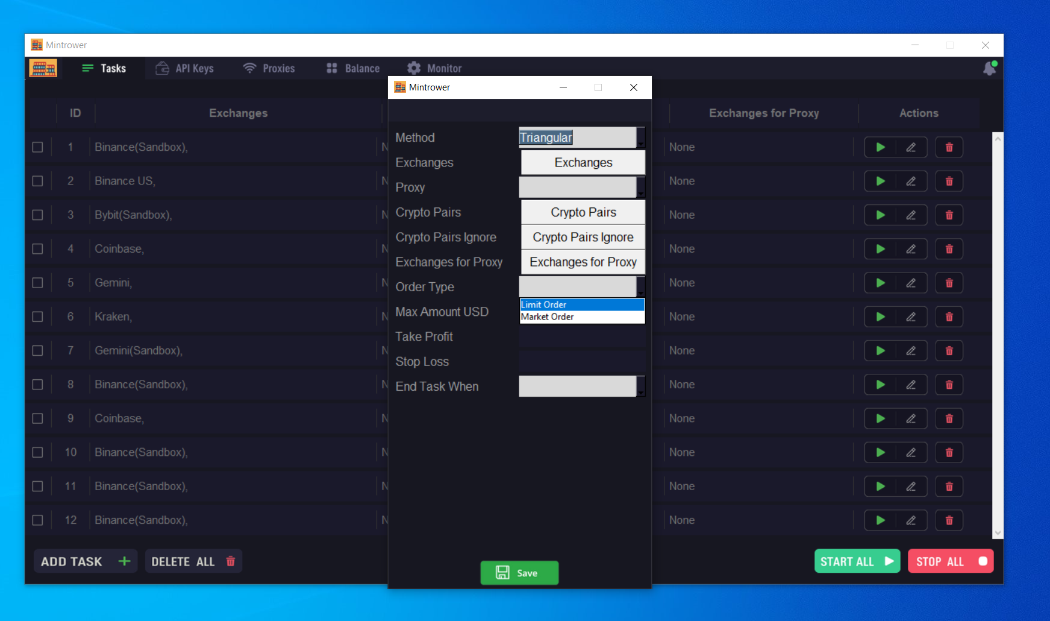Image resolution: width=1050 pixels, height=621 pixels.
Task: Edit the Kraken task row
Action: 911,317
